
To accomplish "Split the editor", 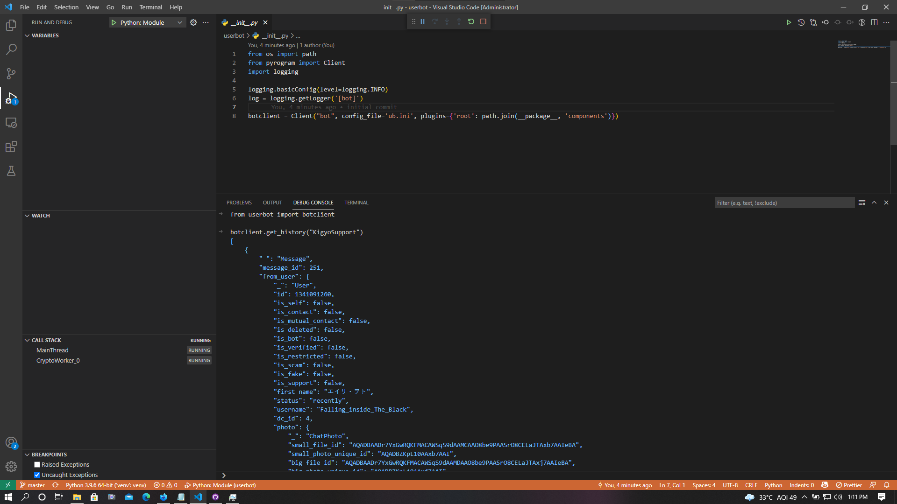I will [874, 22].
